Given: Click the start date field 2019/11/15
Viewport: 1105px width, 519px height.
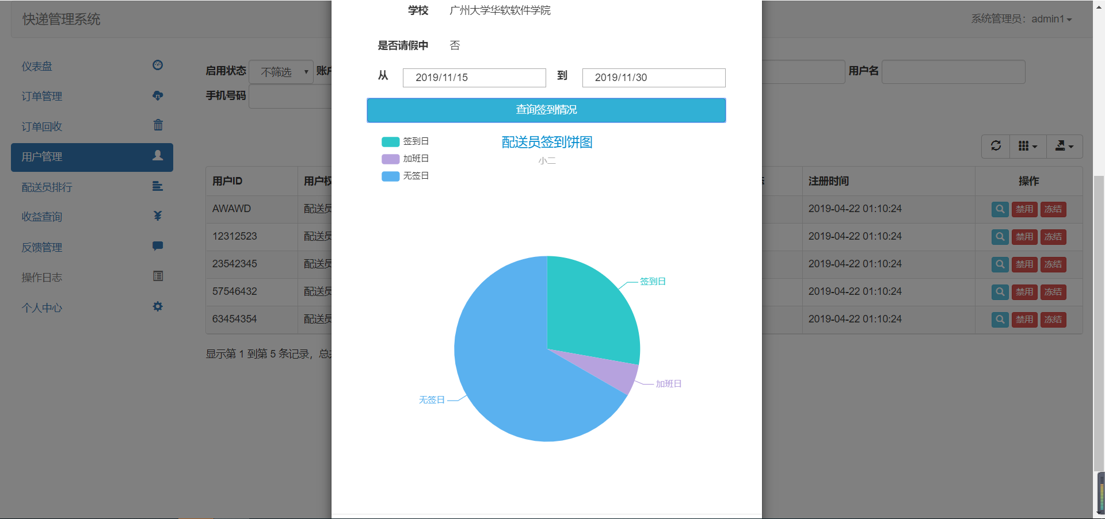Looking at the screenshot, I should coord(474,78).
